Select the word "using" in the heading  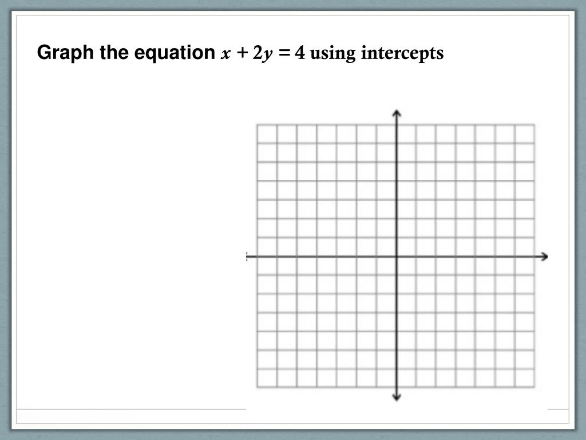(333, 54)
